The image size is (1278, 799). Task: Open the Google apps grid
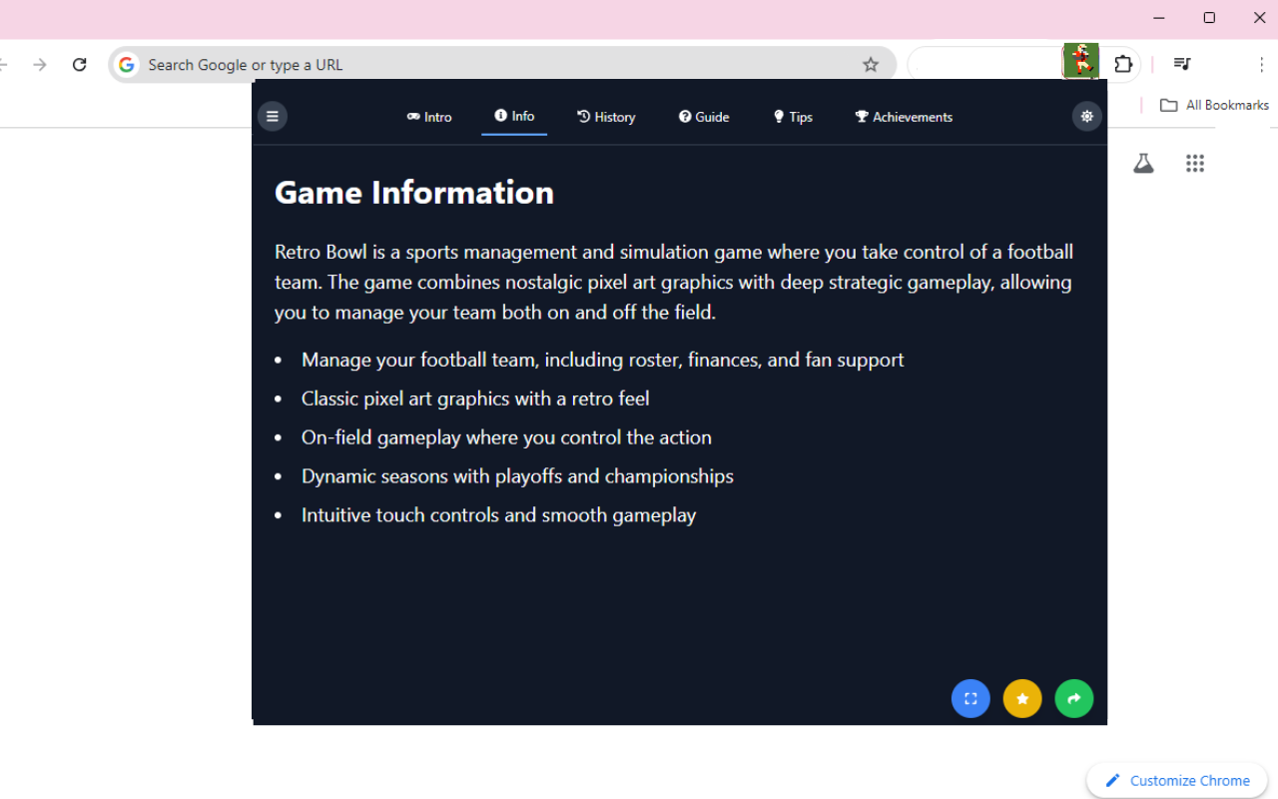click(1195, 164)
